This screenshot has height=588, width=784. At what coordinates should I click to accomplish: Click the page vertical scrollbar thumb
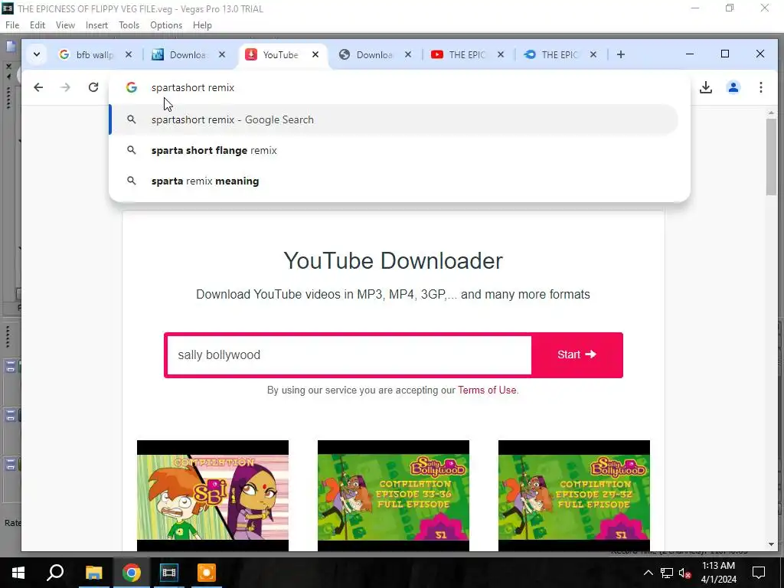[x=771, y=158]
